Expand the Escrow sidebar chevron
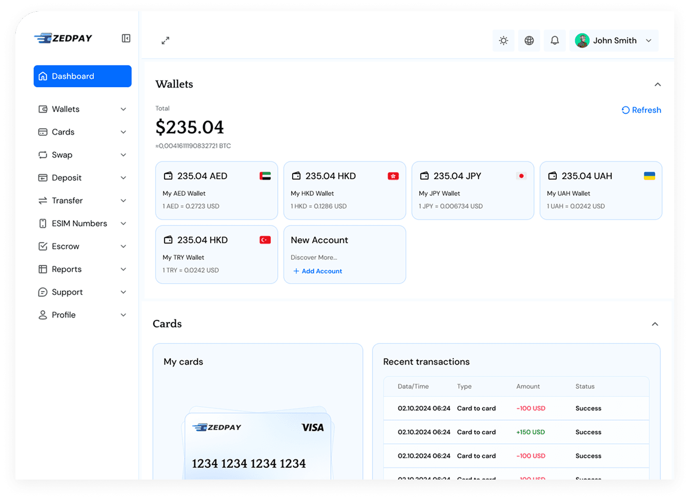690x499 pixels. click(124, 246)
